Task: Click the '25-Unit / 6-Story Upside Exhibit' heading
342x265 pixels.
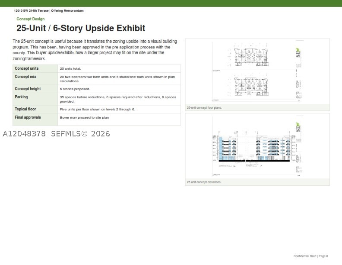Action: pos(81,28)
